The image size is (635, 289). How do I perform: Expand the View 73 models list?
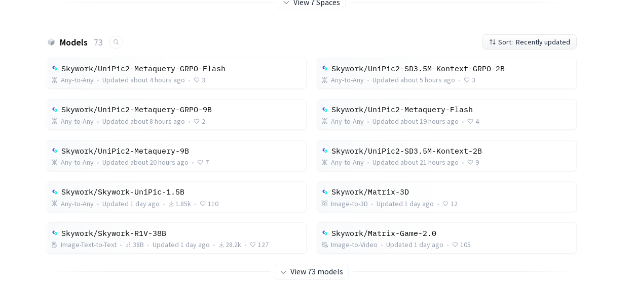(x=311, y=272)
